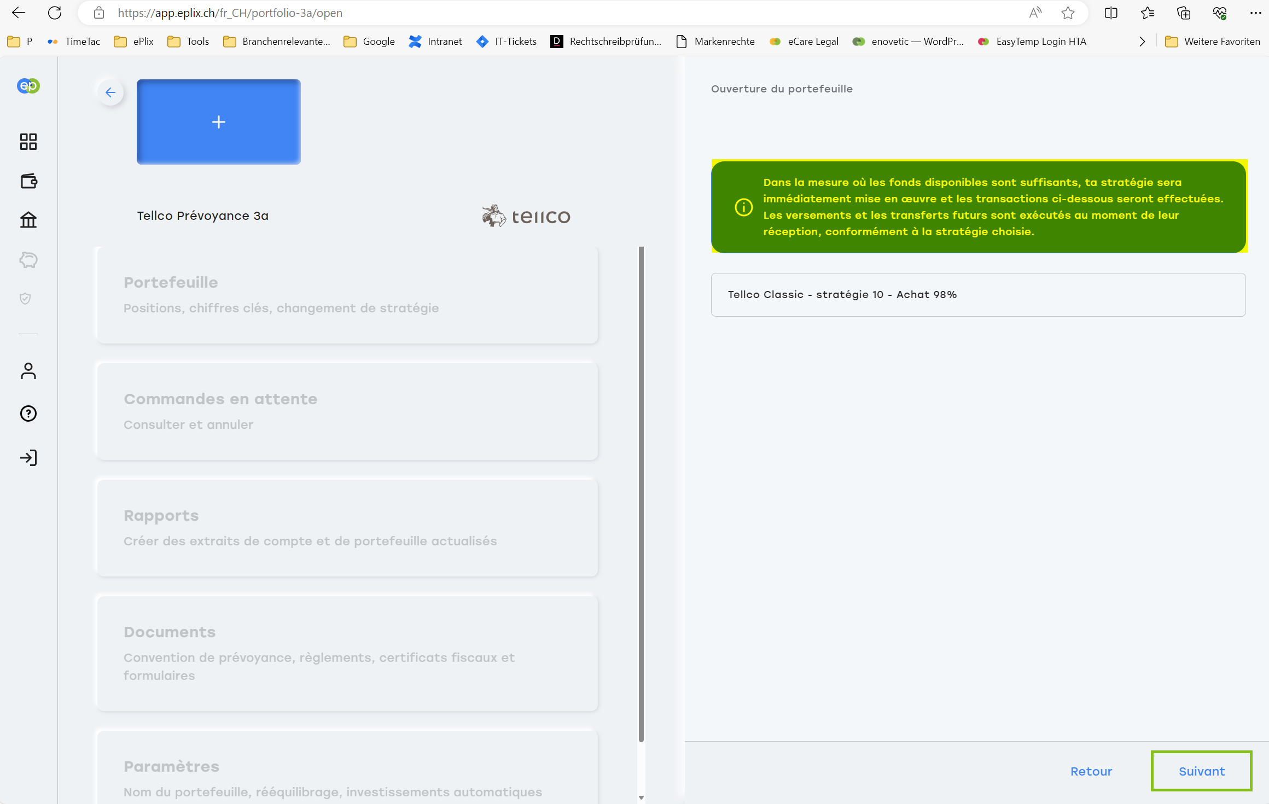
Task: Open the bank building icon
Action: tap(28, 220)
